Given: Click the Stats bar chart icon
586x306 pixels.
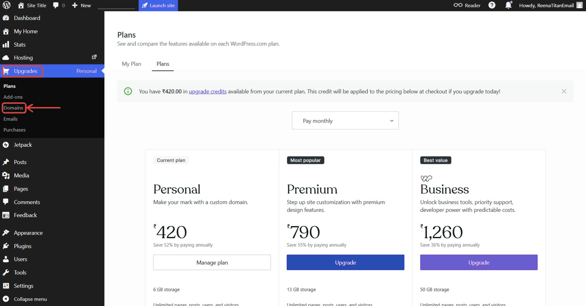Looking at the screenshot, I should click(6, 45).
